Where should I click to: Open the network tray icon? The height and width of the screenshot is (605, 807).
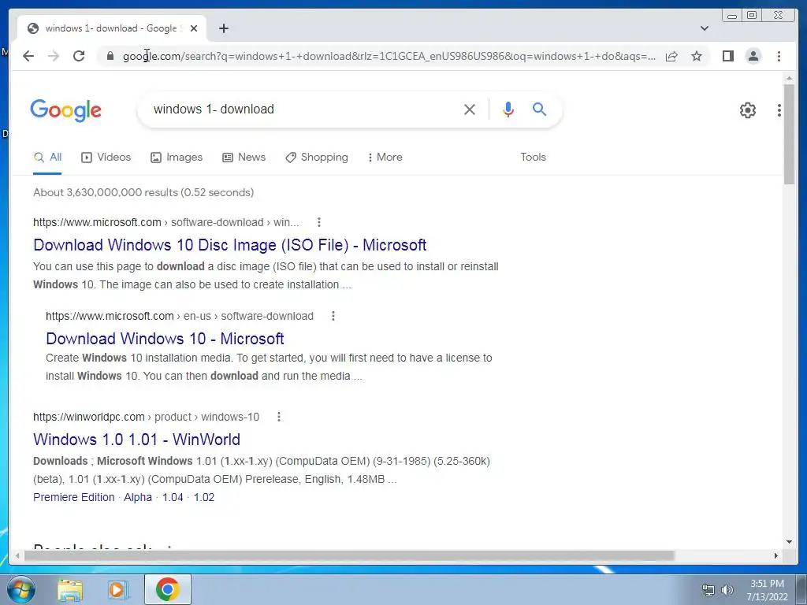[x=708, y=590]
